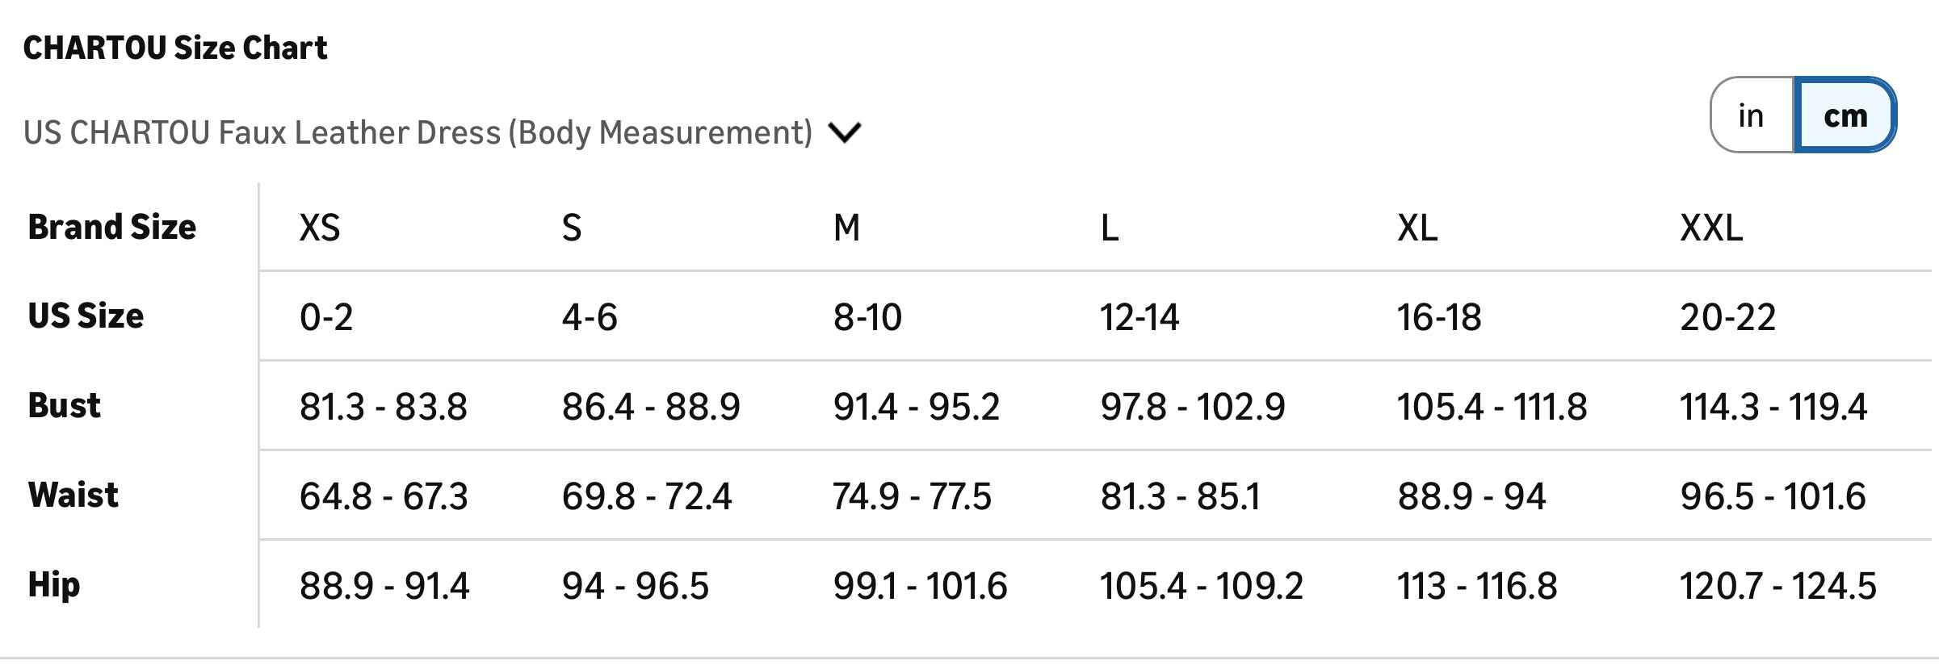This screenshot has width=1939, height=665.
Task: Click hip value 120.7 - 124.5
Action: 1777,586
